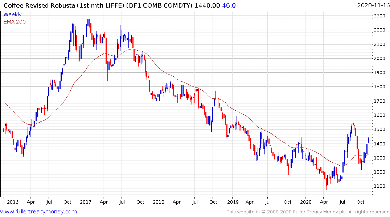This screenshot has width=390, height=217.
Task: Select the 1700 price axis label
Action: point(379,101)
